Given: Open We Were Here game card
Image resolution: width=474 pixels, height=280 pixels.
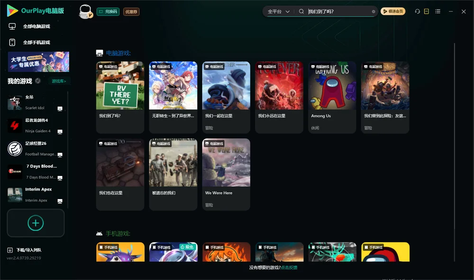Looking at the screenshot, I should (x=226, y=175).
